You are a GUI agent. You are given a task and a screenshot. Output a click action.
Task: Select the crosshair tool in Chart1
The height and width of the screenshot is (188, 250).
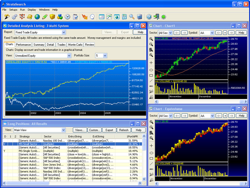151,63
